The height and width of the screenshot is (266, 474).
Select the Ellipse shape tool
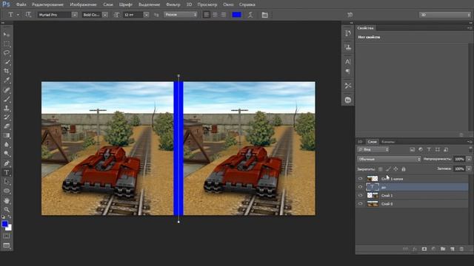(7, 191)
